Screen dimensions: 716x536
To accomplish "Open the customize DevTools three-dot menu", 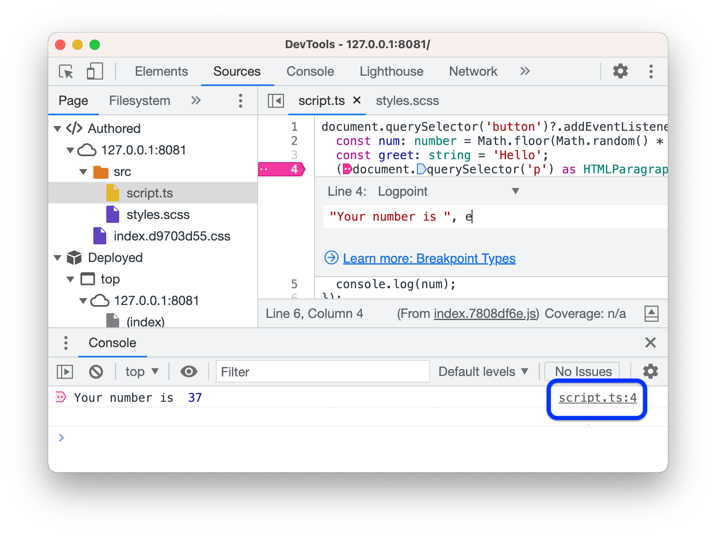I will pos(651,71).
